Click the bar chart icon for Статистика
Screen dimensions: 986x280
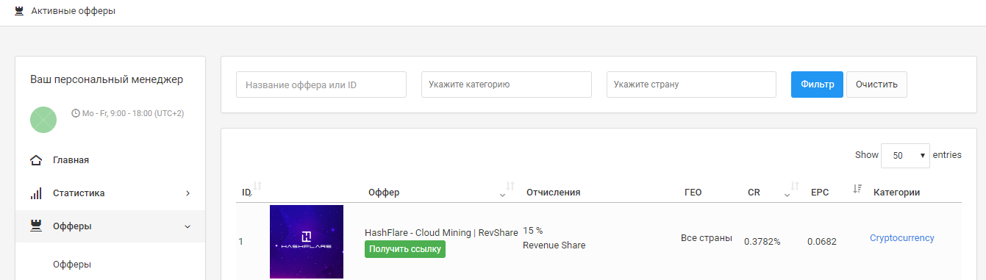coord(36,193)
